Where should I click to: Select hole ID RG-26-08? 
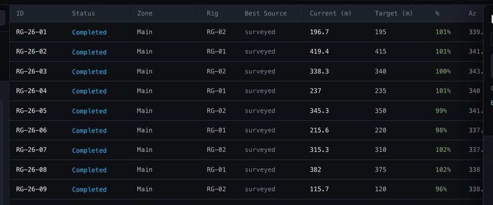point(32,170)
